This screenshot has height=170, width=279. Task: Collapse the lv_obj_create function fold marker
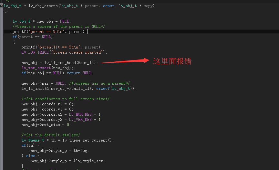coord(1,6)
